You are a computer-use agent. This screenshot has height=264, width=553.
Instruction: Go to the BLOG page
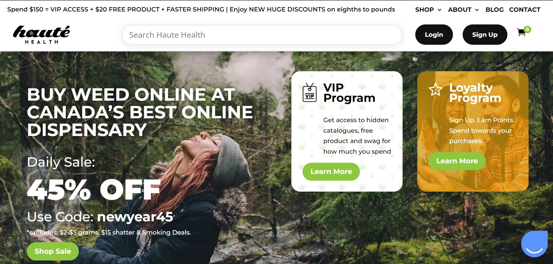tap(494, 10)
